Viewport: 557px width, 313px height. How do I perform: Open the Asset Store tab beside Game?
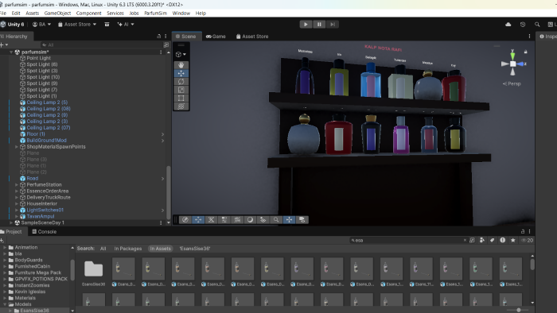(x=252, y=37)
